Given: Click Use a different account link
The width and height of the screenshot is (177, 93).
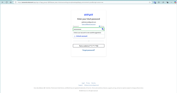Looking at the screenshot, I should coord(88,24).
